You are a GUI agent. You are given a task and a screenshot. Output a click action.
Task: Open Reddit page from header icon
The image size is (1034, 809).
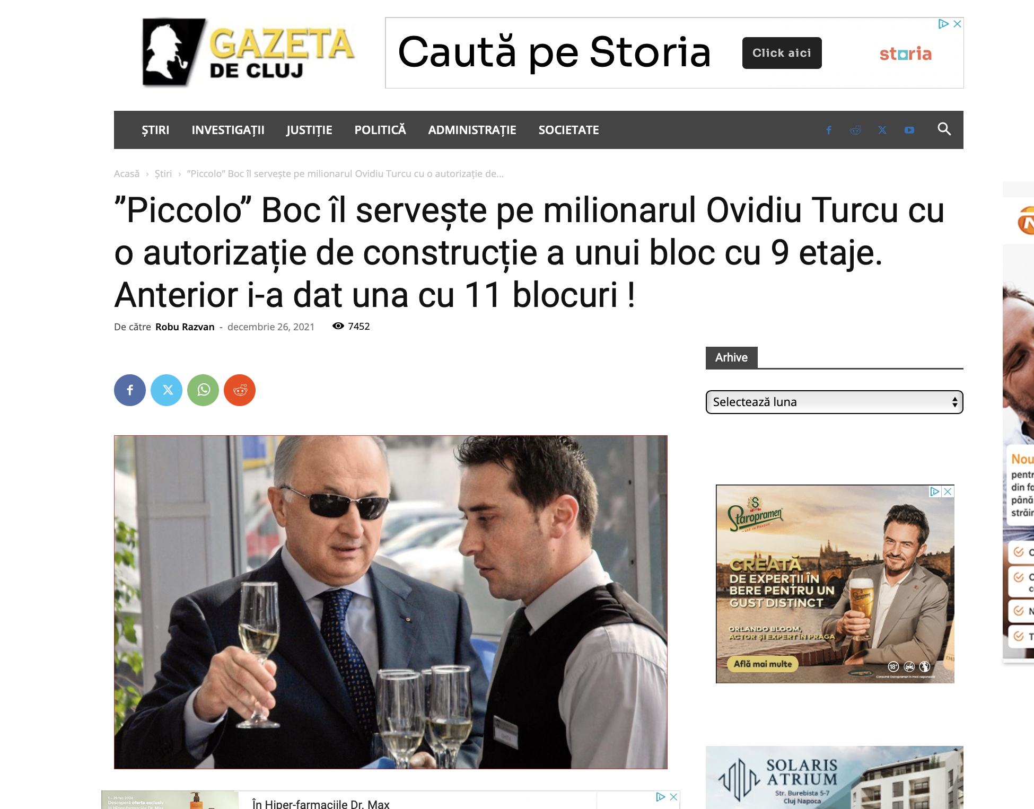(855, 130)
